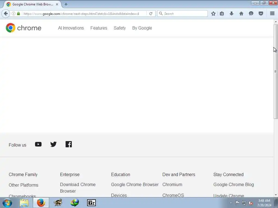Visit Chrome's YouTube channel icon

tap(38, 144)
